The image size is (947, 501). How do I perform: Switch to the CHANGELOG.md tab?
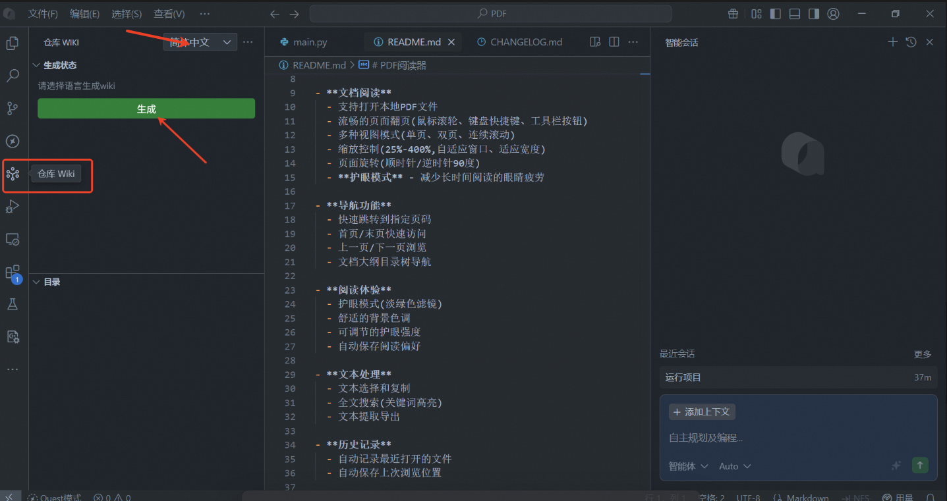pyautogui.click(x=520, y=42)
